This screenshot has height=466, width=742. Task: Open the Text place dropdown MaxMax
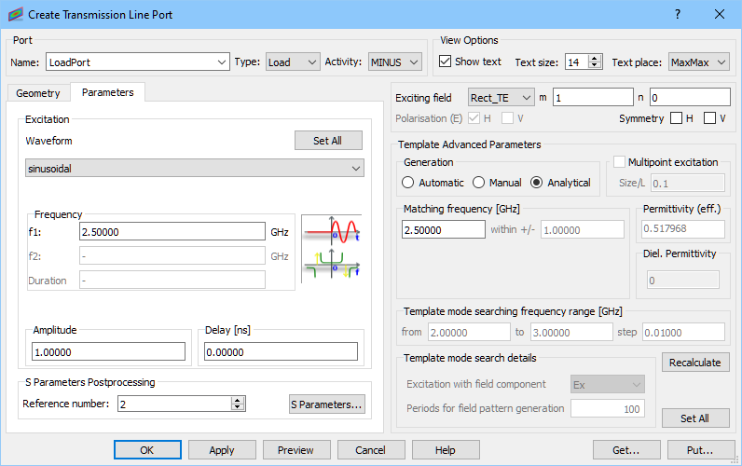[699, 62]
